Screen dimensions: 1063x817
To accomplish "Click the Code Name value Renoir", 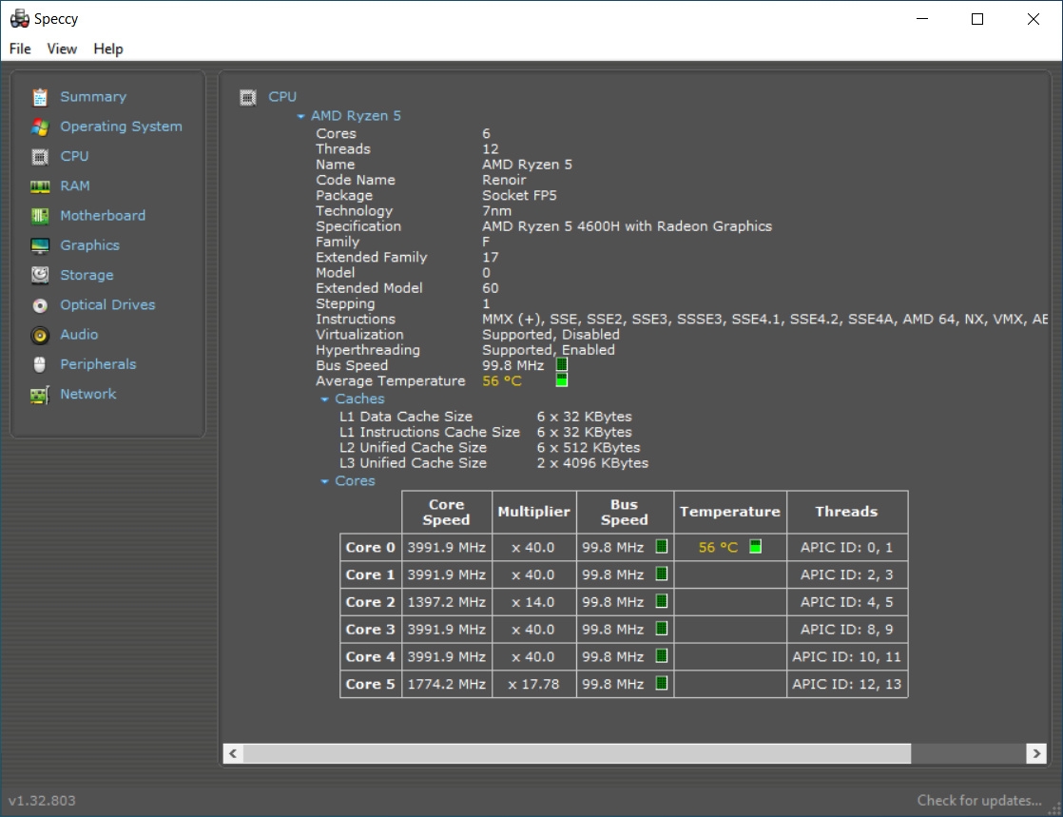I will click(x=504, y=180).
